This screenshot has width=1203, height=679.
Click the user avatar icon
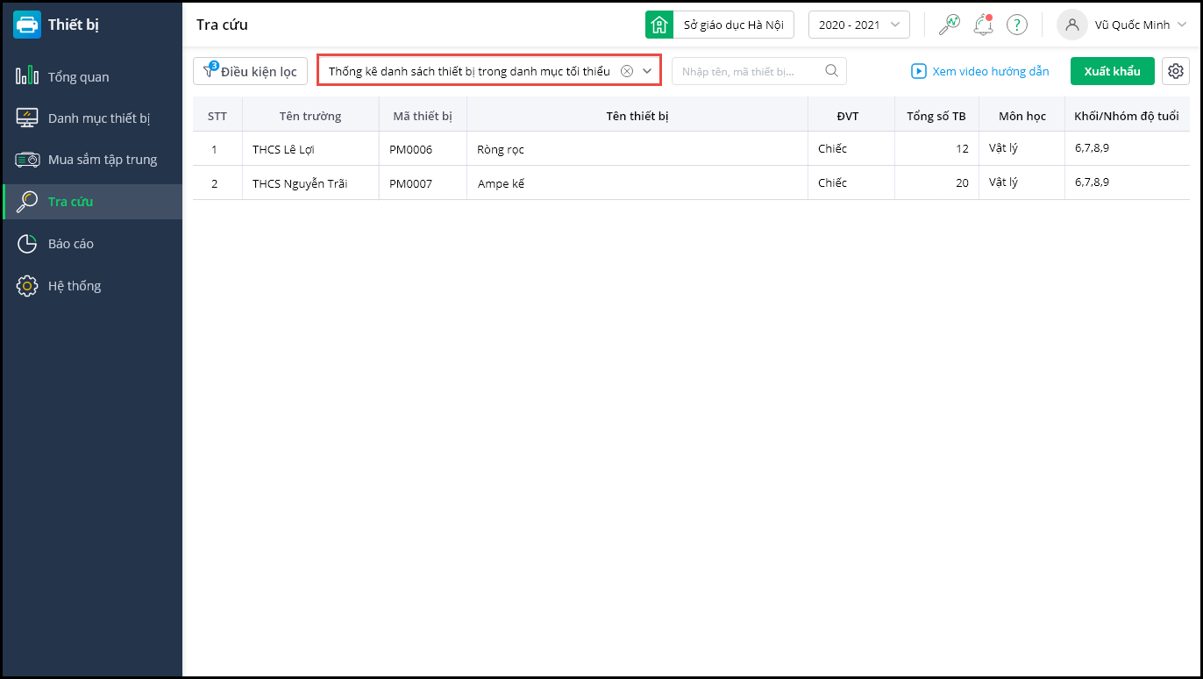1071,25
